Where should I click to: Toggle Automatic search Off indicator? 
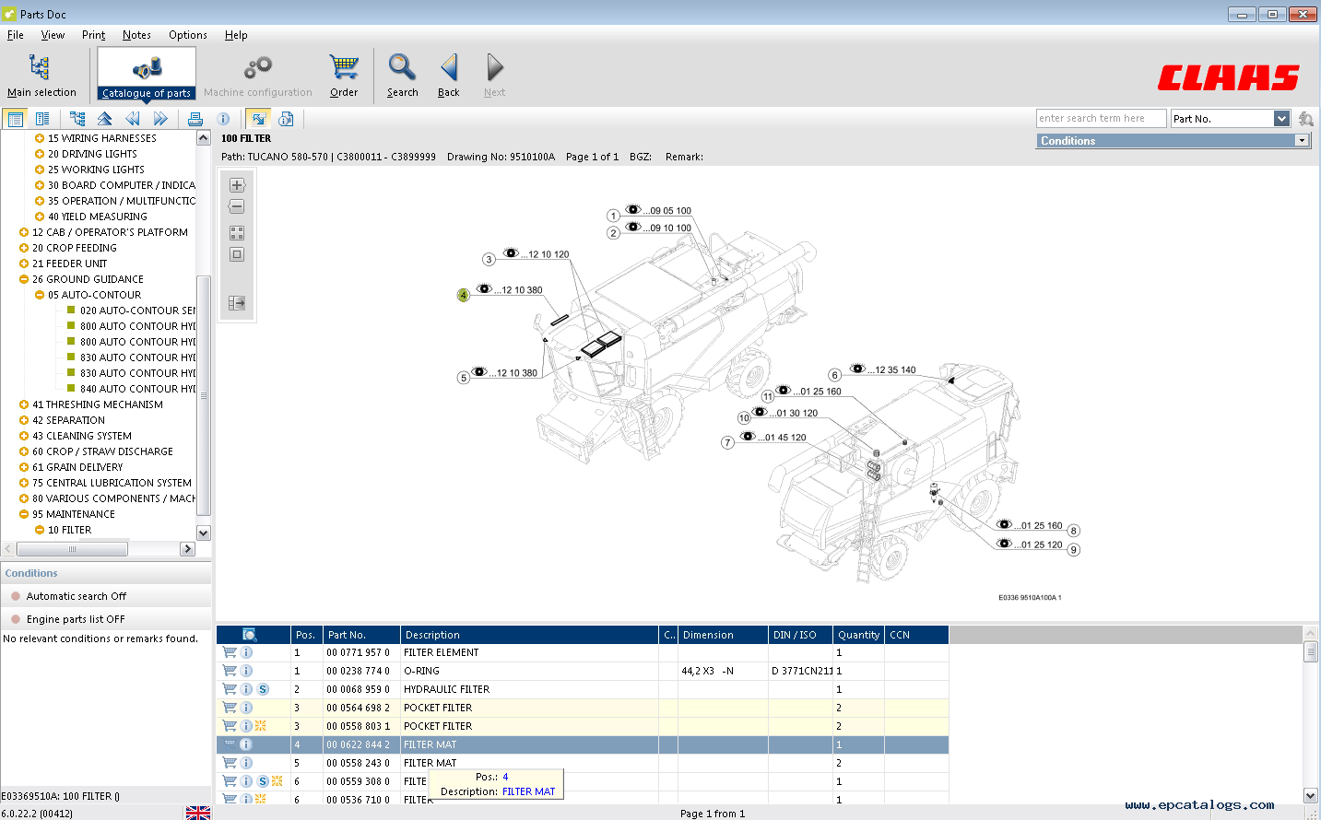(x=16, y=596)
